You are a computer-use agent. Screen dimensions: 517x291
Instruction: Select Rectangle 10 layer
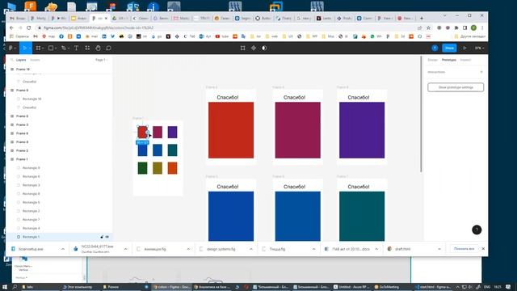32,99
